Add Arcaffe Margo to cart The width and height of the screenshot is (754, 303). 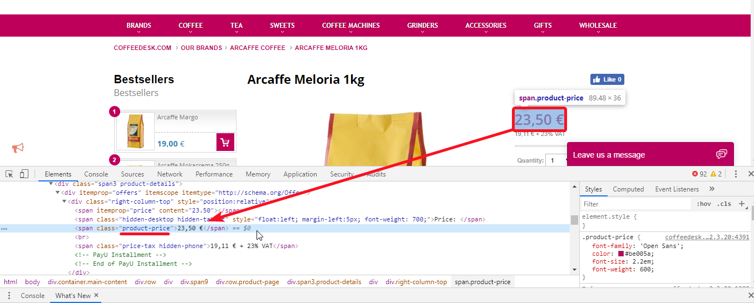point(225,142)
